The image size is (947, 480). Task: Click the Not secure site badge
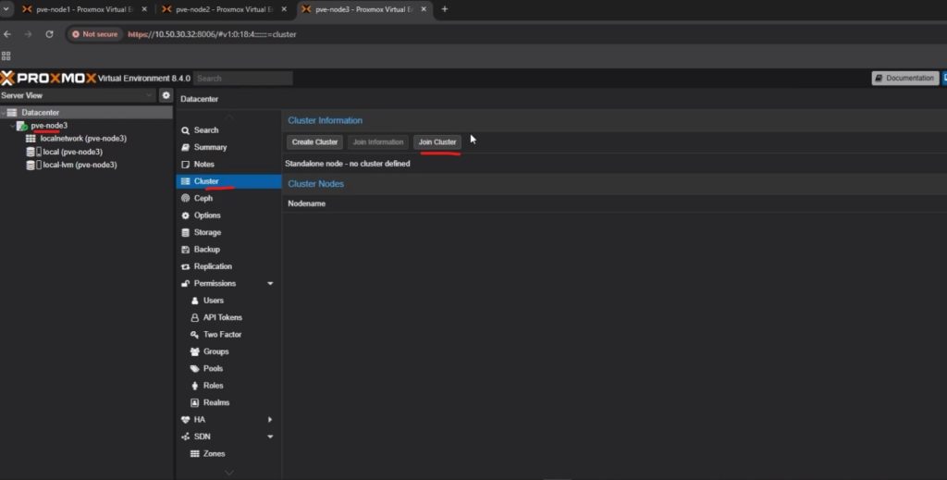[x=95, y=34]
